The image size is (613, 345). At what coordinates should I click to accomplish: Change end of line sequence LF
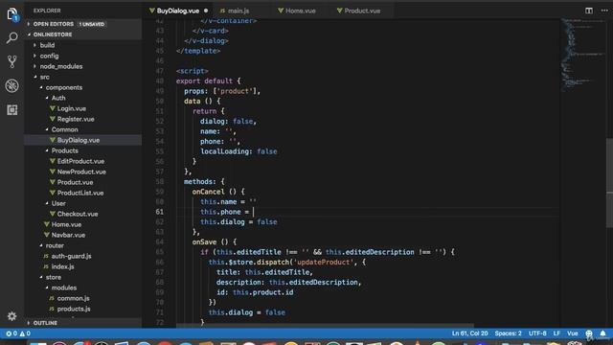(556, 333)
